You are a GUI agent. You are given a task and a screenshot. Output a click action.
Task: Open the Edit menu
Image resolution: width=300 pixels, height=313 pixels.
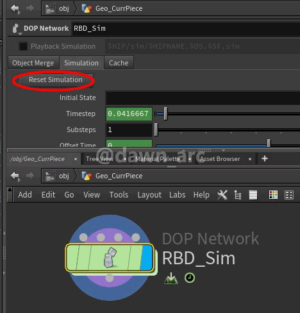pyautogui.click(x=48, y=195)
